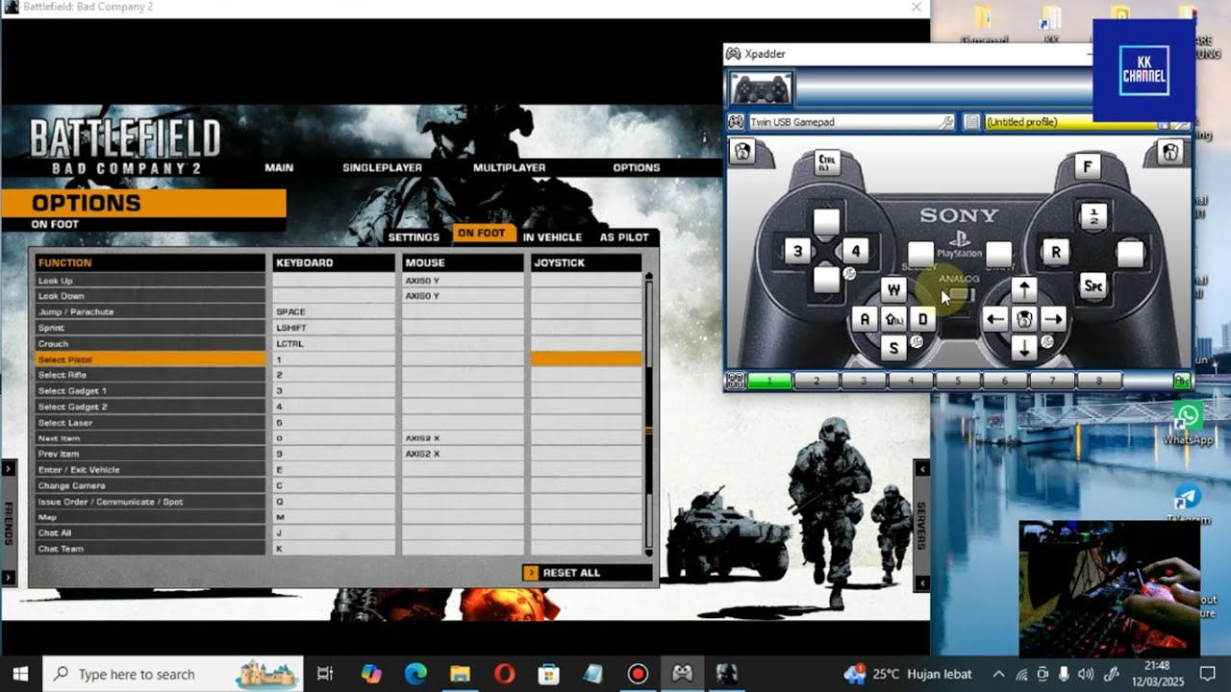Click the scroll-down arrow of bindings list
Image resolution: width=1231 pixels, height=692 pixels.
(649, 553)
